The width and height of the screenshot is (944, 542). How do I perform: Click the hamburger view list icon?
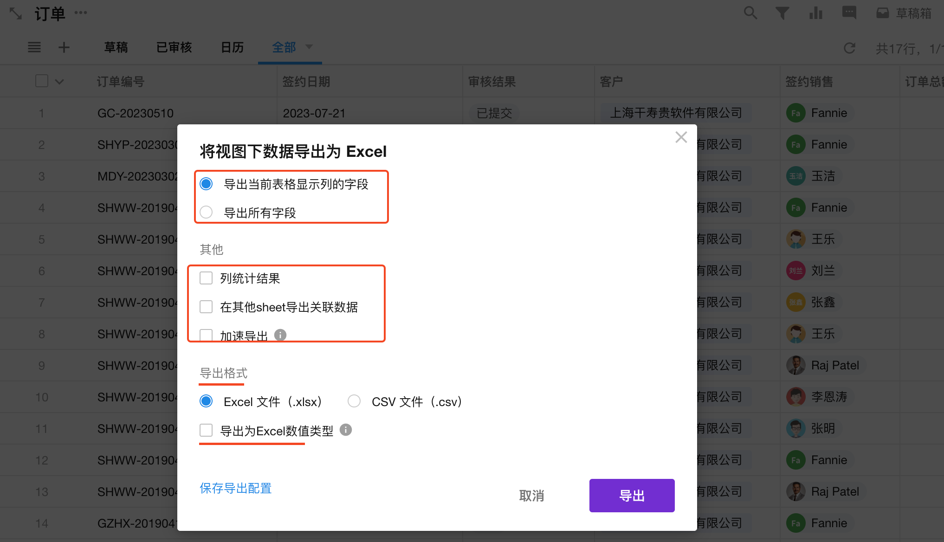(34, 47)
